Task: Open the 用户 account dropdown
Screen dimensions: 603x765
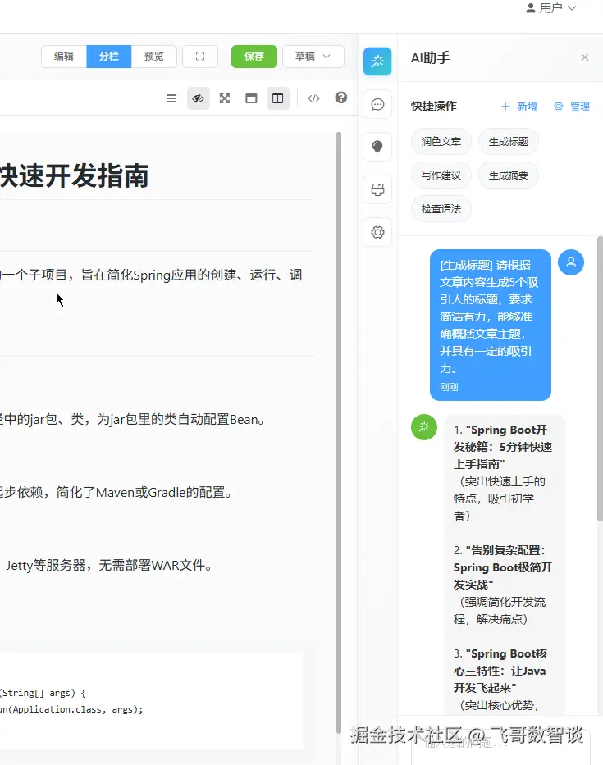Action: coord(551,8)
